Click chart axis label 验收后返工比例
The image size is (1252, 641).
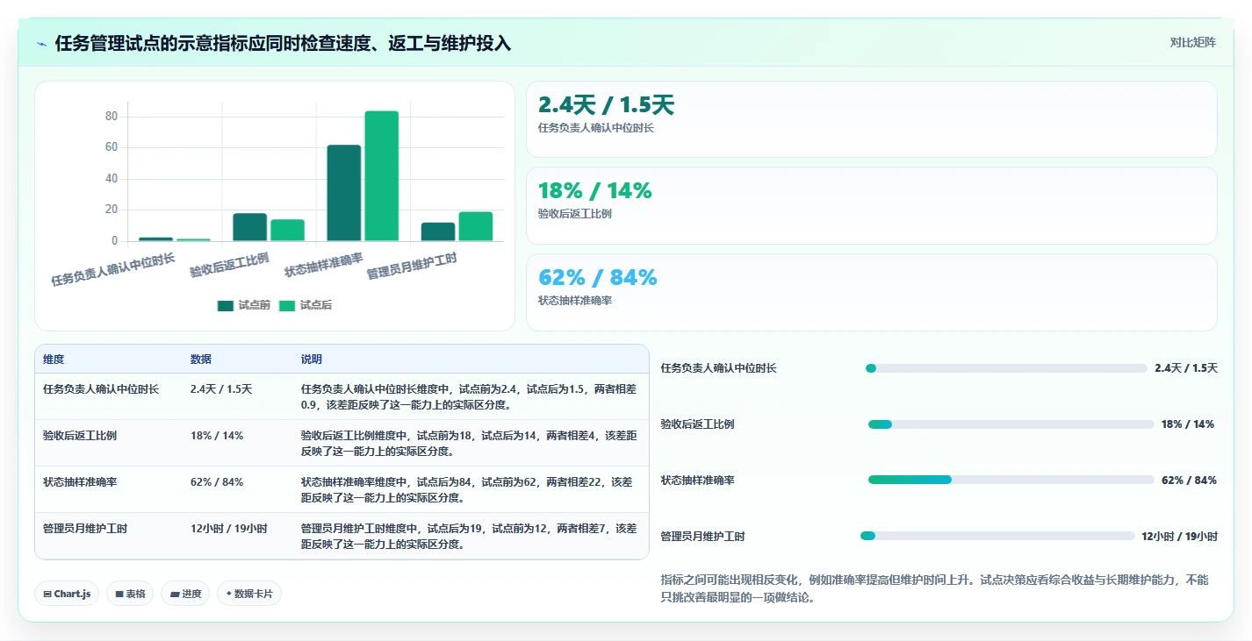229,266
